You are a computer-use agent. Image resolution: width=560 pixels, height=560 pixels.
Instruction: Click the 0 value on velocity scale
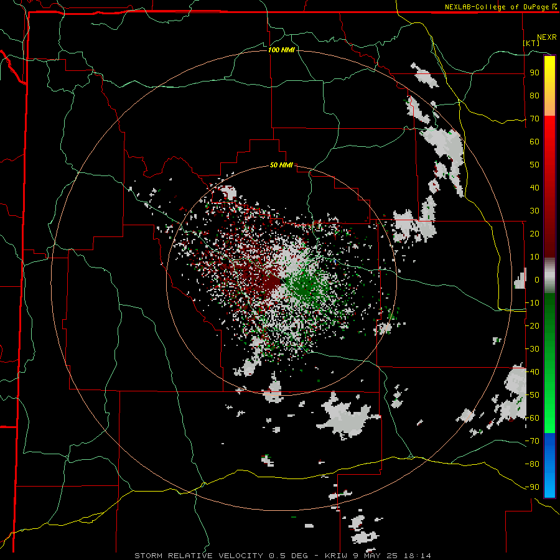coord(537,279)
